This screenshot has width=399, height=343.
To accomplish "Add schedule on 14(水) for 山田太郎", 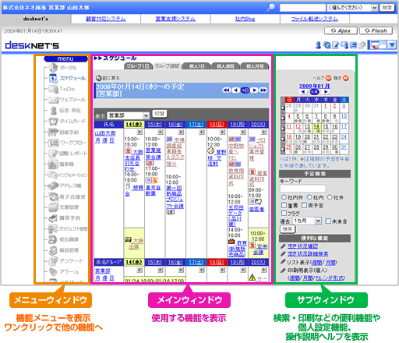I will [139, 133].
